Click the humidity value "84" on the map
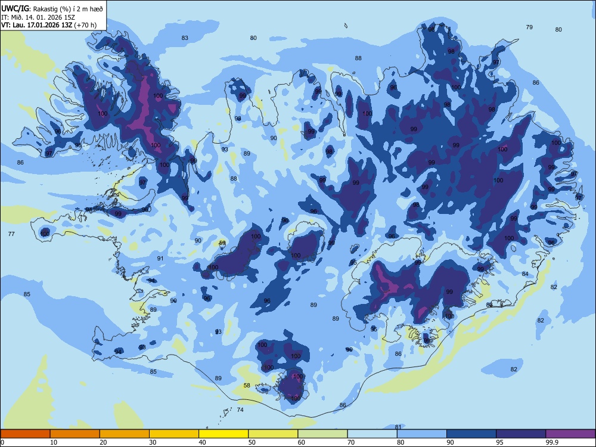 coord(525,274)
